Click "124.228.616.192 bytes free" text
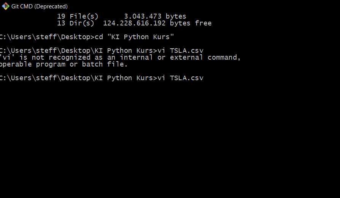This screenshot has width=340, height=198. click(x=157, y=23)
